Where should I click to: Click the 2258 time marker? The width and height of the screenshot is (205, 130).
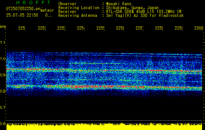[x=159, y=28]
